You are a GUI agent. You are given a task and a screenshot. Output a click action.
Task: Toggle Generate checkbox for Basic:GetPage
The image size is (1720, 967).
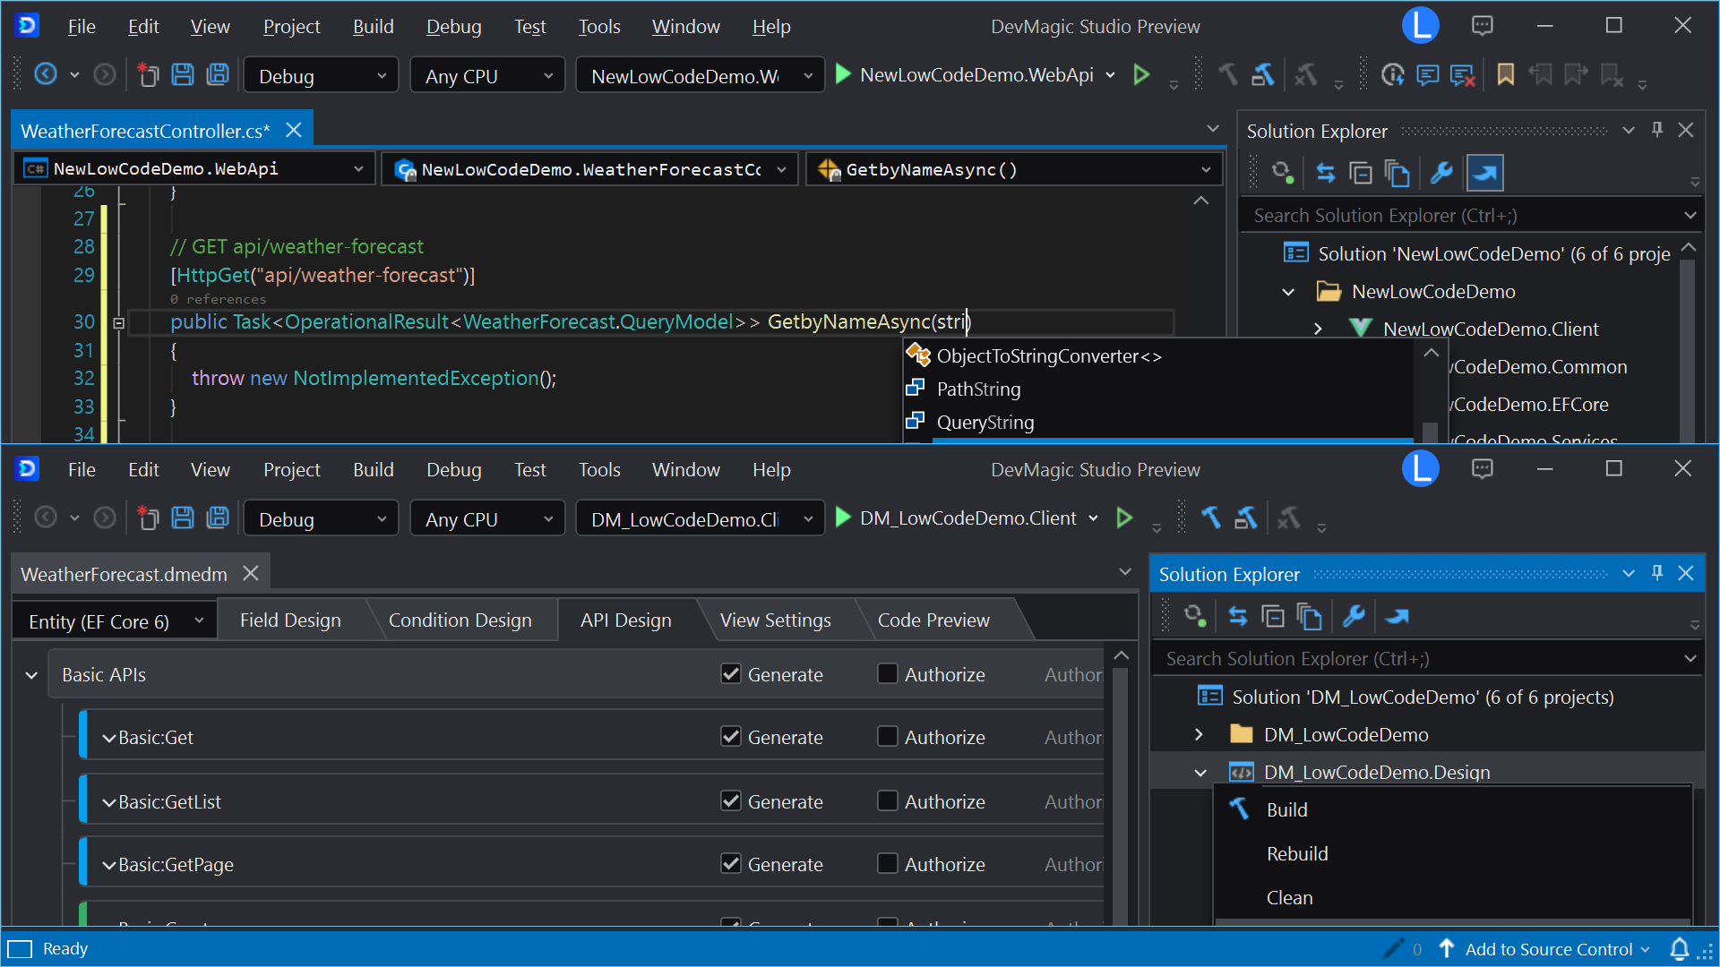[x=731, y=863]
